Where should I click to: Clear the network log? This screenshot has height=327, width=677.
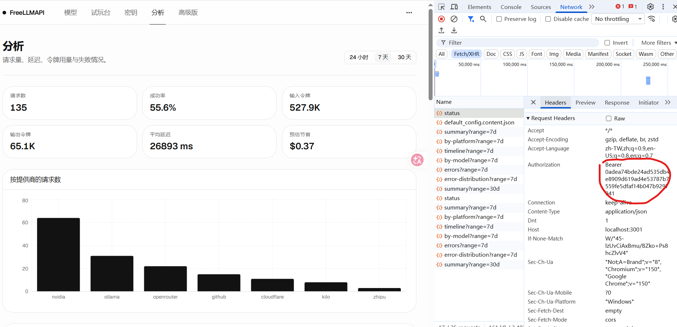point(454,19)
